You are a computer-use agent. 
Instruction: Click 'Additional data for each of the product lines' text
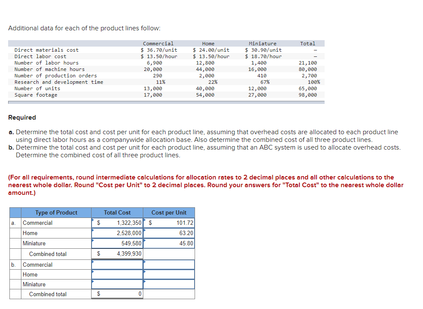point(84,28)
